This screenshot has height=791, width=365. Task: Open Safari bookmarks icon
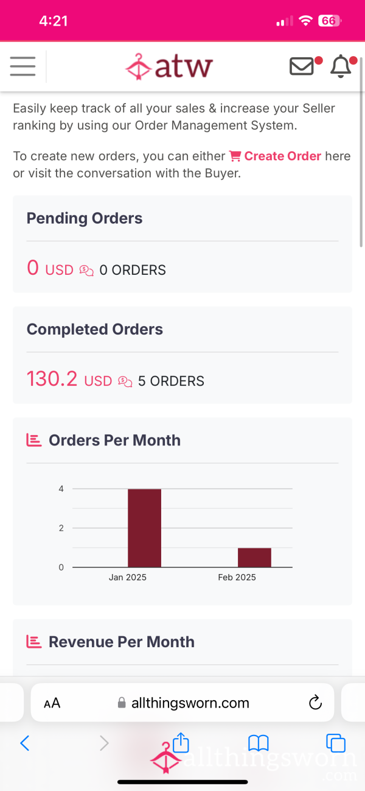coord(259,742)
